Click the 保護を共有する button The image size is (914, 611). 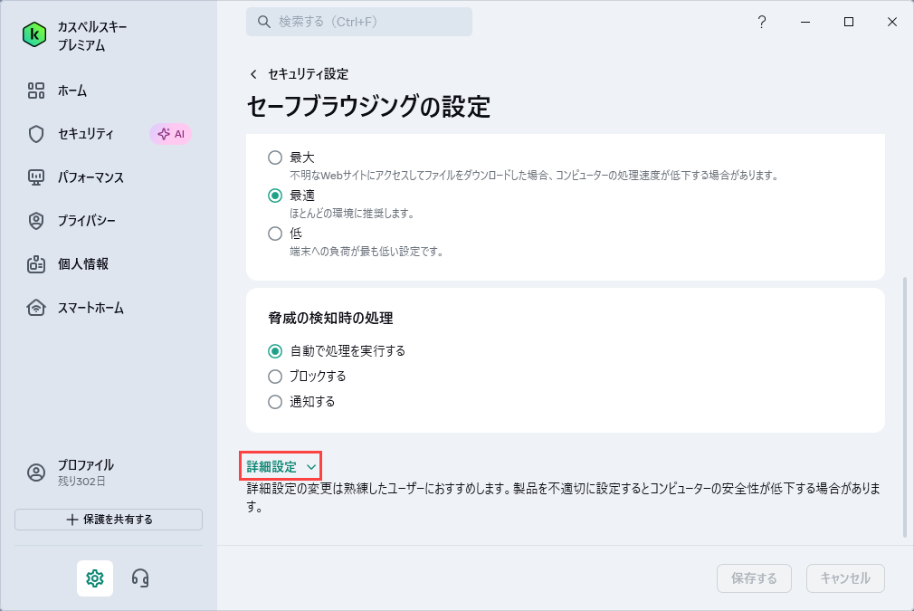coord(109,520)
